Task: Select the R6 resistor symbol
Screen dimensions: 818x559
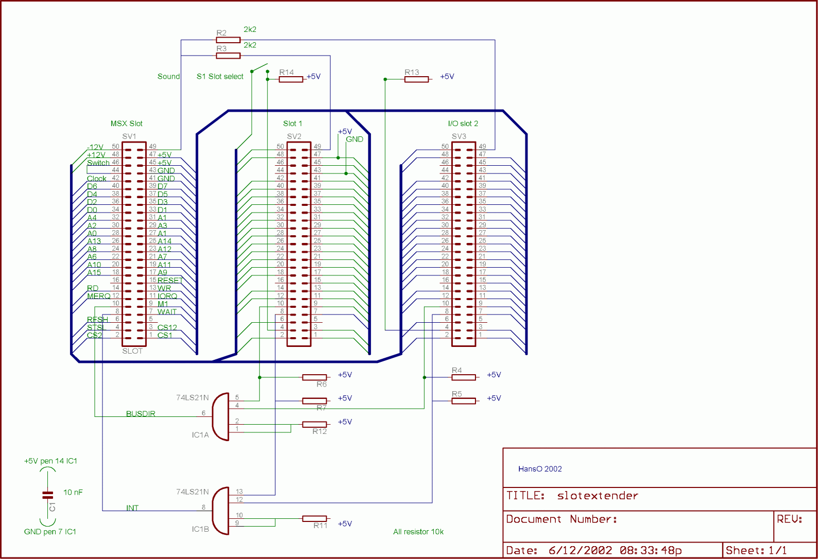Action: (x=314, y=377)
